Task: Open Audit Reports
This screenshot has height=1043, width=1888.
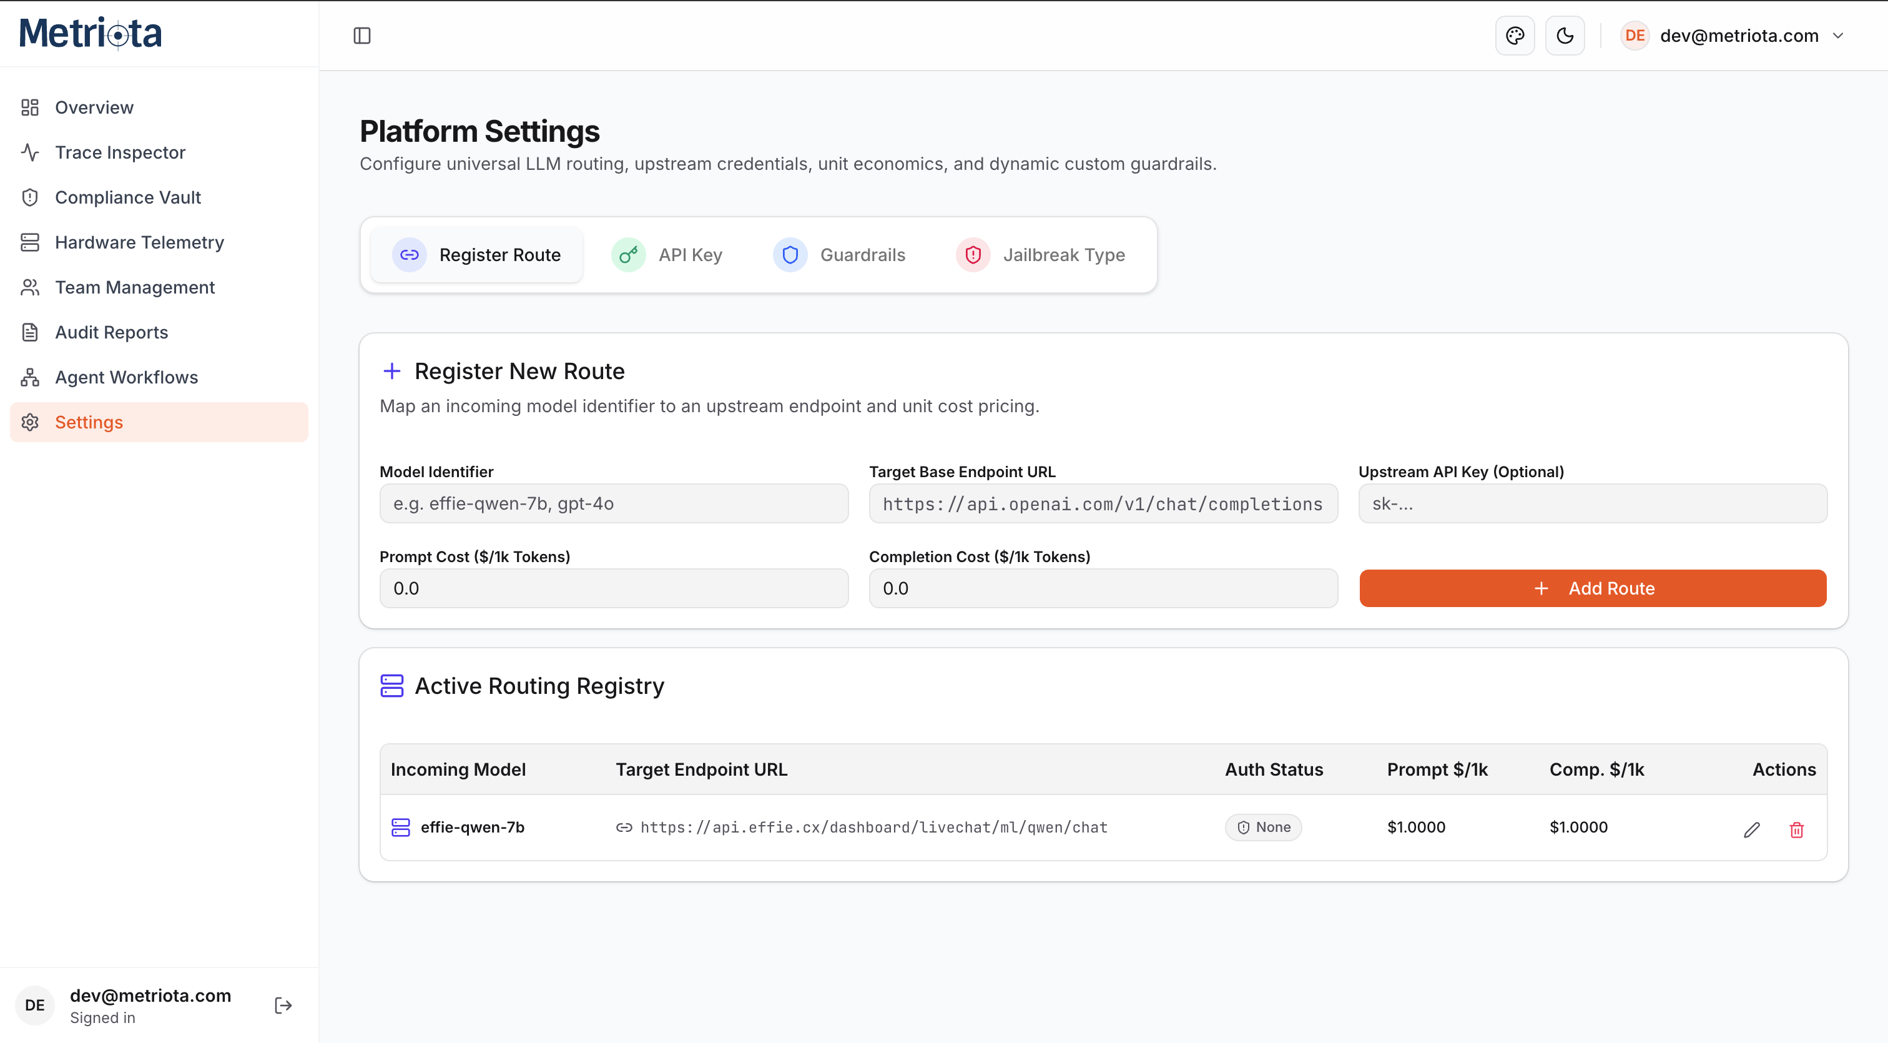Action: click(x=159, y=332)
